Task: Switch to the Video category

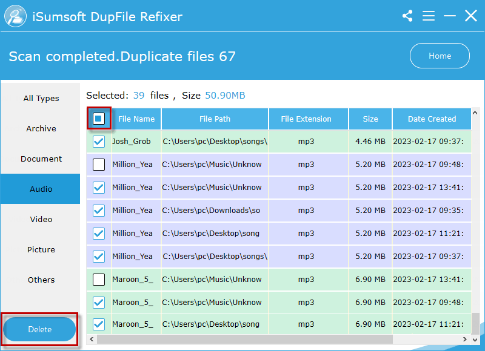Action: 41,220
